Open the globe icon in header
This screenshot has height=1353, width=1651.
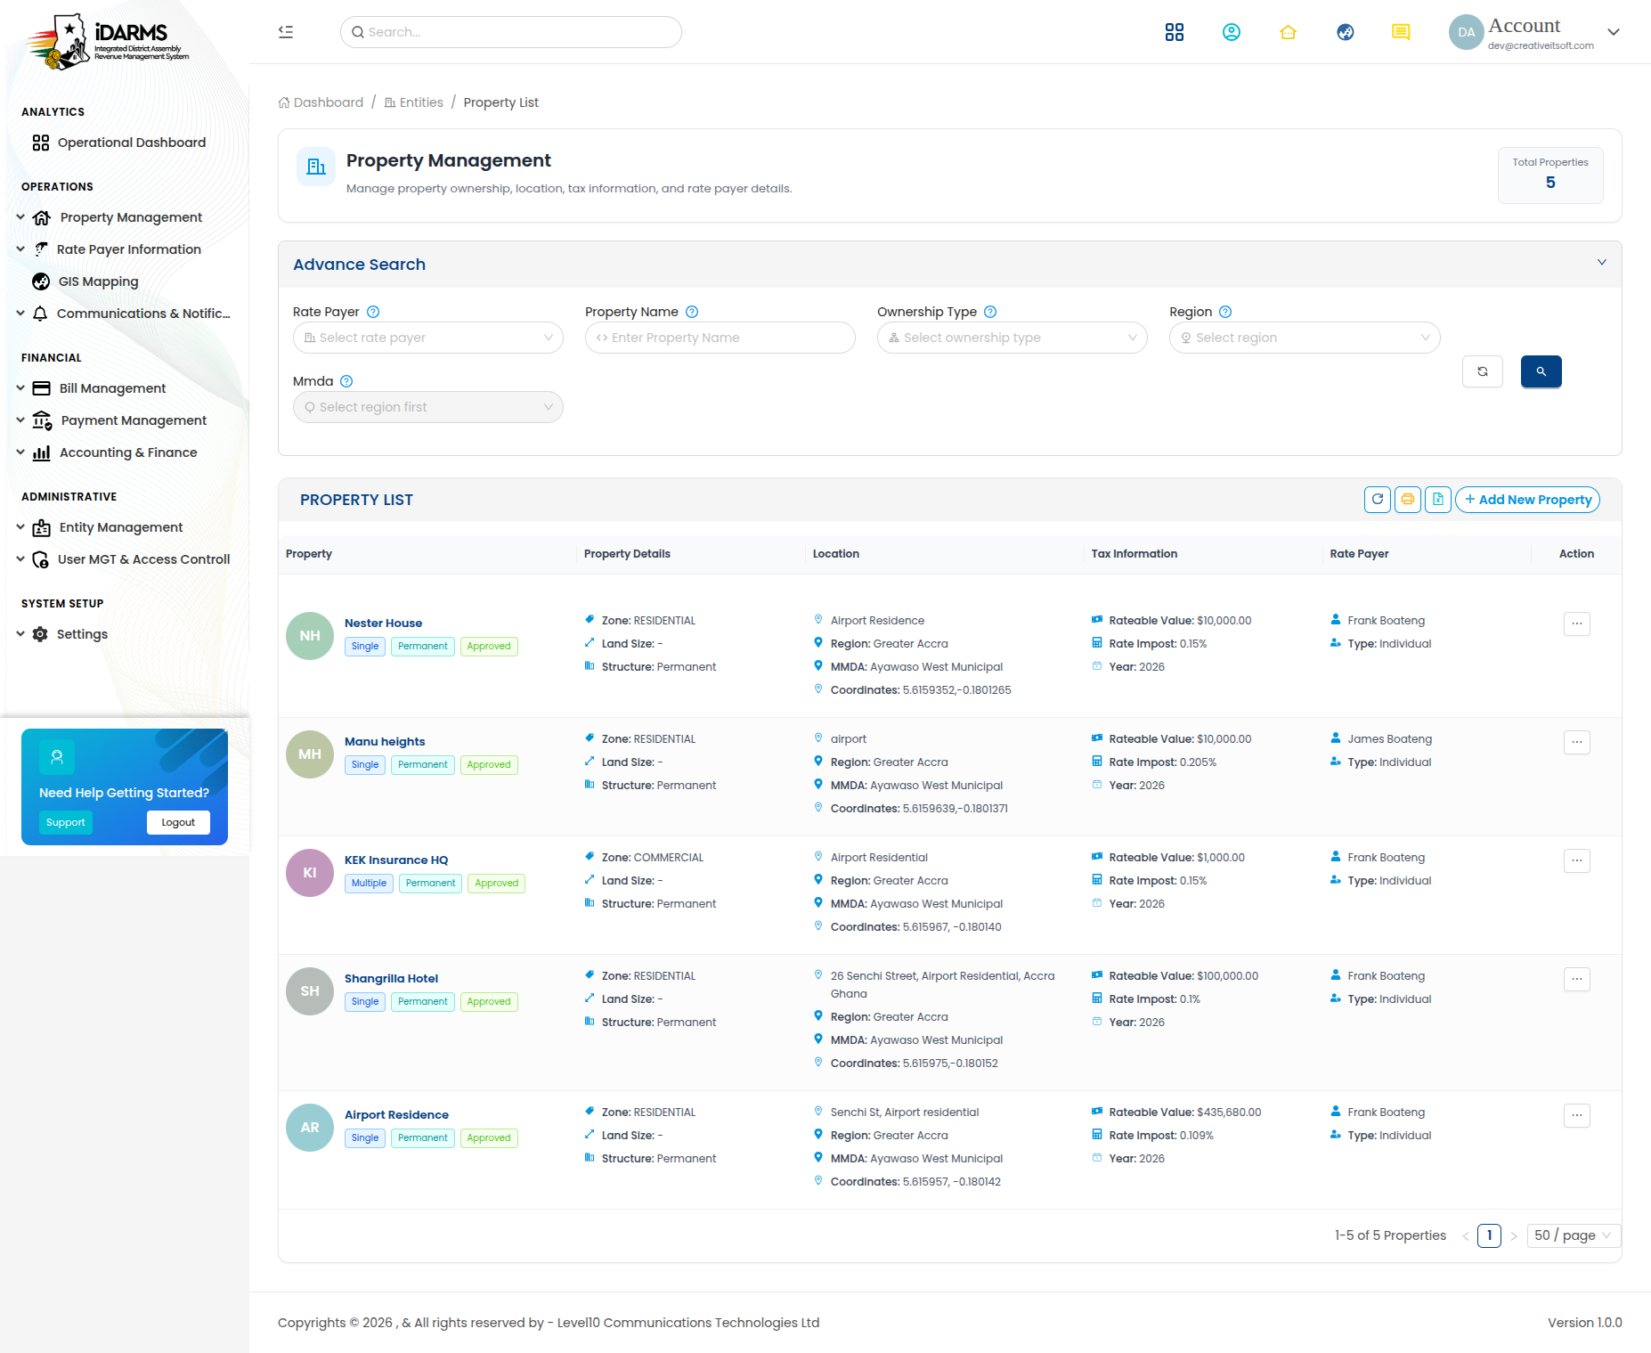pos(1346,32)
